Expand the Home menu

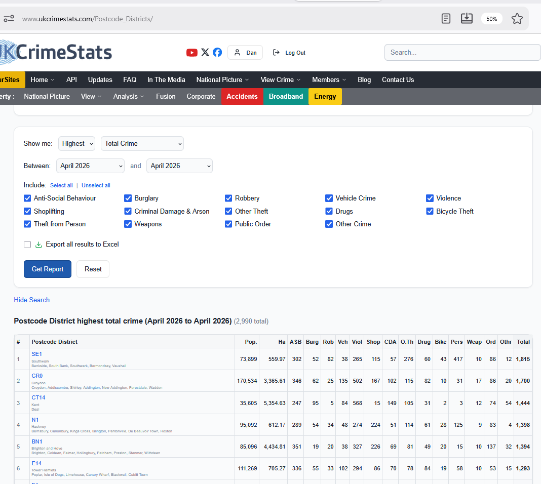[43, 79]
